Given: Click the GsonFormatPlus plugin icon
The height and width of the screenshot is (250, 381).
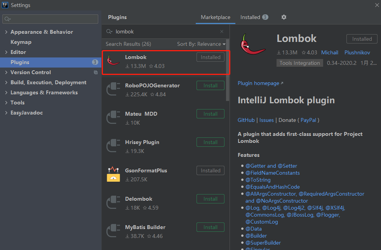Looking at the screenshot, I should (113, 174).
